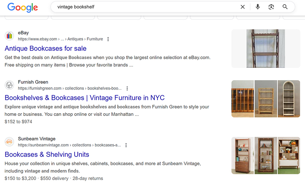Open the white arched bookshelf thumbnail
The height and width of the screenshot is (183, 305).
point(289,98)
